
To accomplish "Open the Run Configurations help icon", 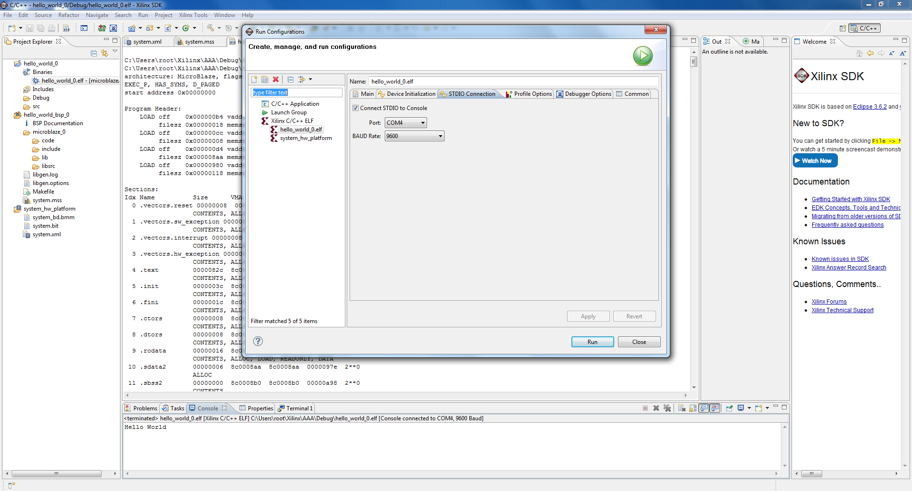I will click(258, 341).
